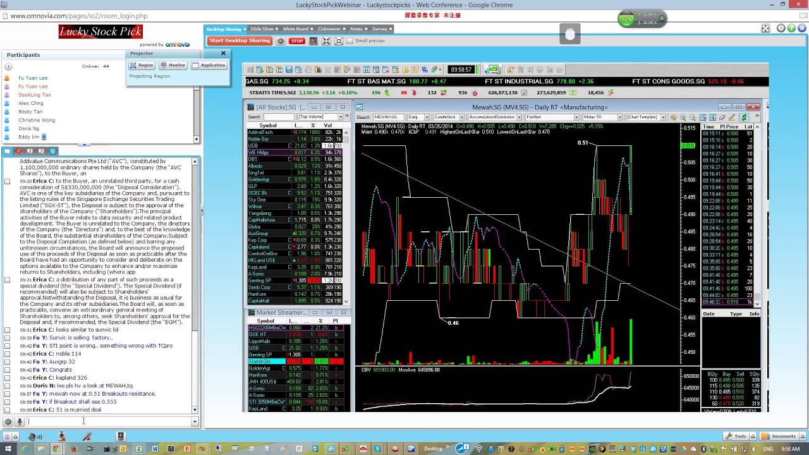Image resolution: width=809 pixels, height=455 pixels.
Task: Close the Projector panel
Action: click(223, 54)
